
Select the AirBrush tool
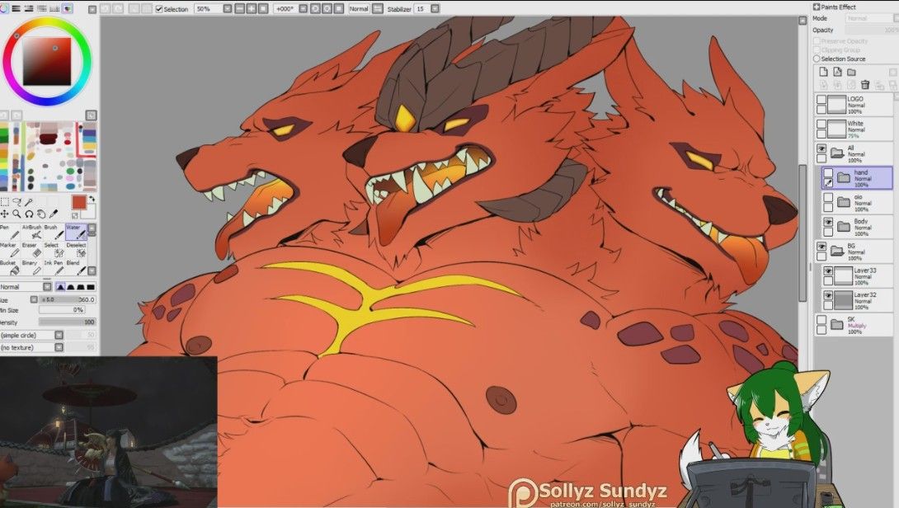click(31, 232)
